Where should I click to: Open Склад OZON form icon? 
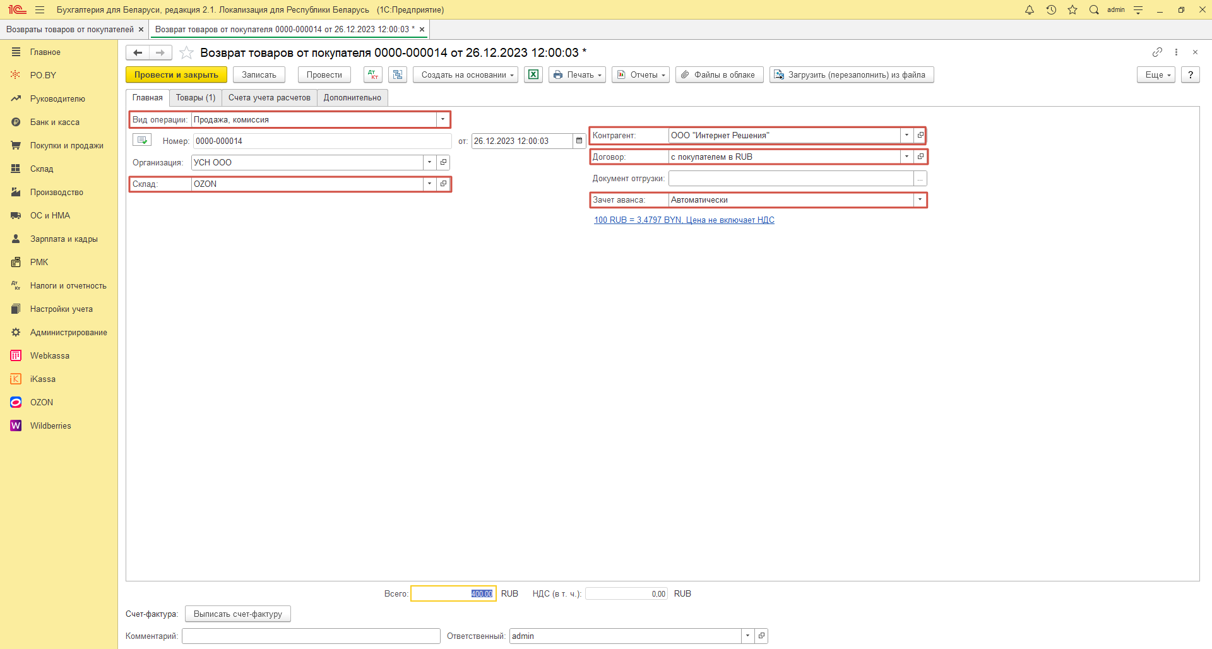[443, 184]
